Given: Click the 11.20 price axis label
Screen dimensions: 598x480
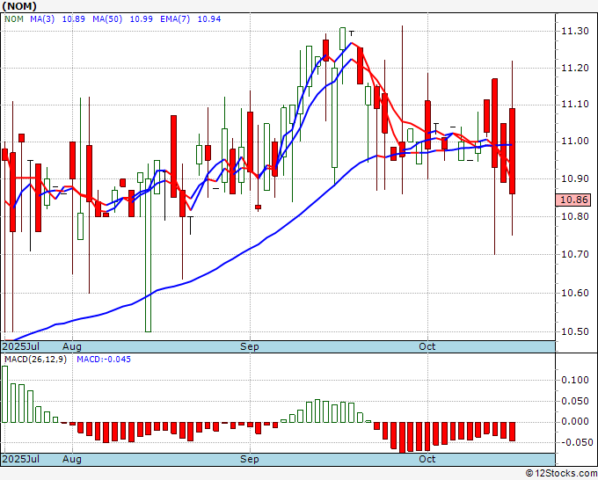Looking at the screenshot, I should (x=575, y=69).
